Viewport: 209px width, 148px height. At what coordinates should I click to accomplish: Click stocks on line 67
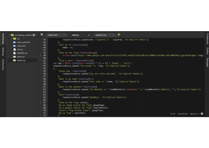point(84,102)
